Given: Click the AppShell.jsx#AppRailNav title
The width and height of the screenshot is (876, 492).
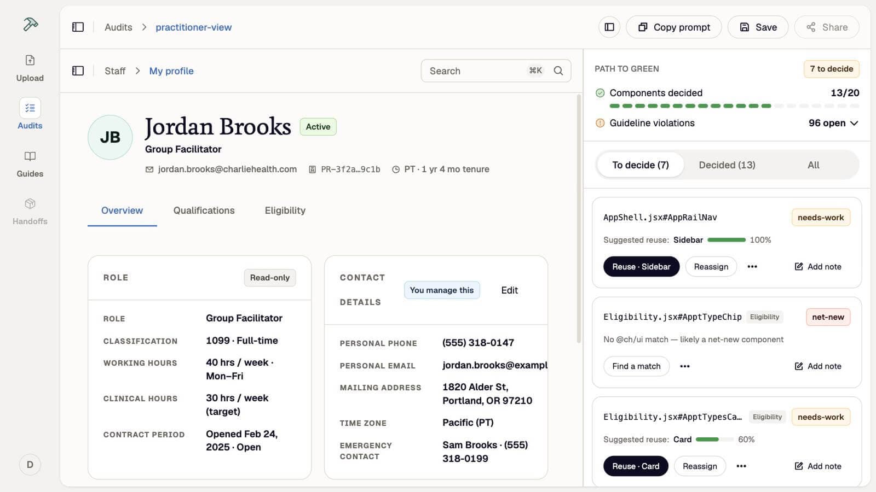Looking at the screenshot, I should [x=660, y=218].
